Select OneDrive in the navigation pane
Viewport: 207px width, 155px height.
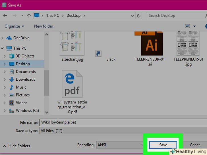18,38
